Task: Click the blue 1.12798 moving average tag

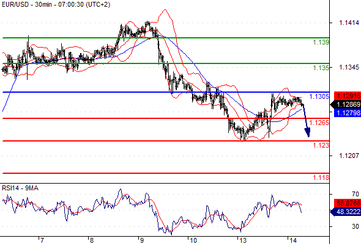Action: pos(348,113)
